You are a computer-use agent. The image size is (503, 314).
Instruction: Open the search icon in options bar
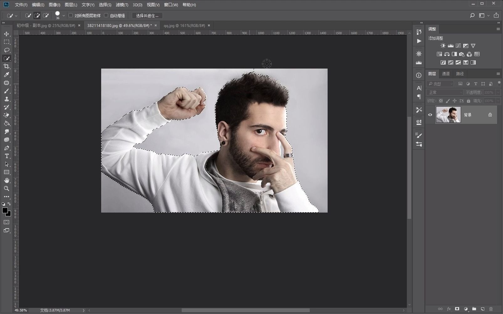pyautogui.click(x=472, y=15)
